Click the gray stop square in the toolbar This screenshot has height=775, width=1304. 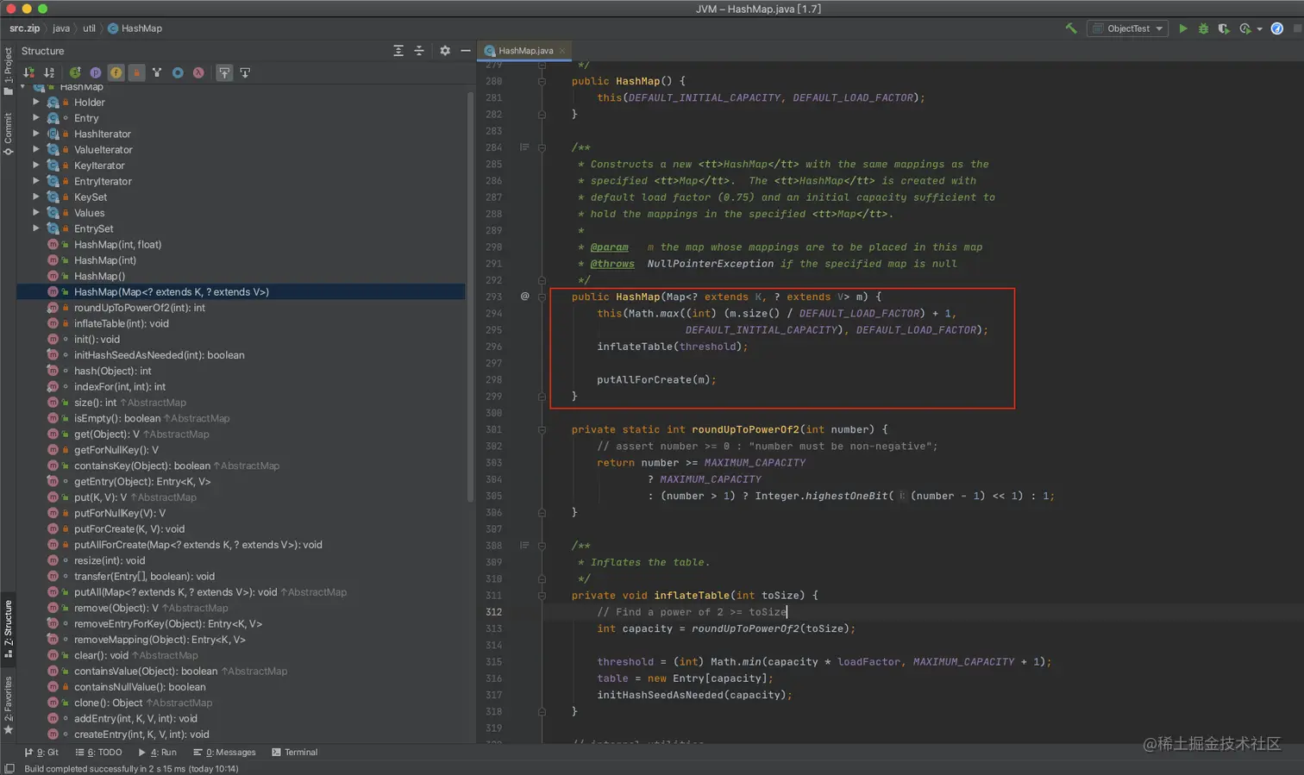pos(1296,28)
